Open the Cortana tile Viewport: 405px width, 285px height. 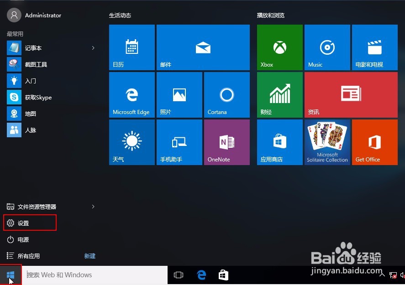(x=227, y=95)
